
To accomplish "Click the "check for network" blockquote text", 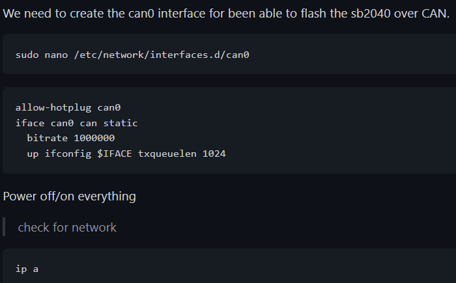I will [67, 227].
